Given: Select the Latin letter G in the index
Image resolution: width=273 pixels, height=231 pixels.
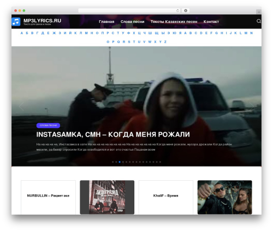Looking at the screenshot, I should point(216,33).
